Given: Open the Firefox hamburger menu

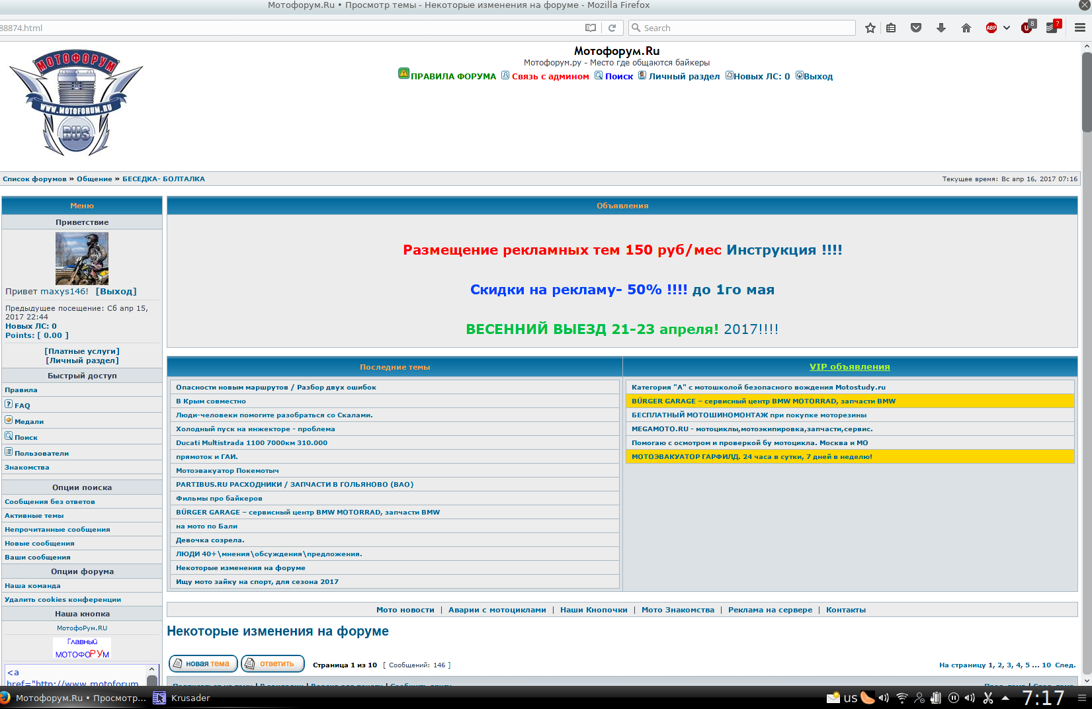Looking at the screenshot, I should [x=1080, y=28].
